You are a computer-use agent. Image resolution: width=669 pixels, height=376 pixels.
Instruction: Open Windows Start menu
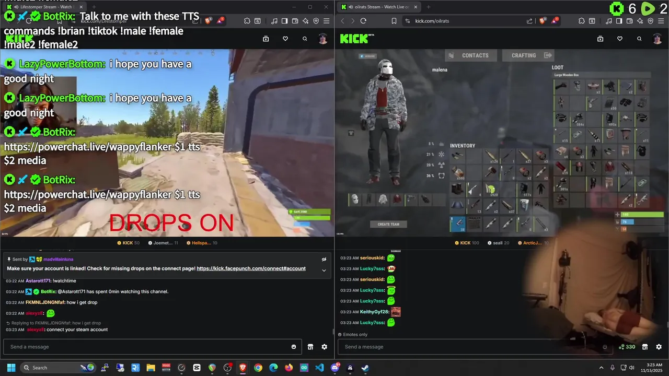11,368
